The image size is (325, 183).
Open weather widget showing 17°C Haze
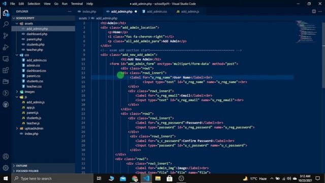[255, 178]
